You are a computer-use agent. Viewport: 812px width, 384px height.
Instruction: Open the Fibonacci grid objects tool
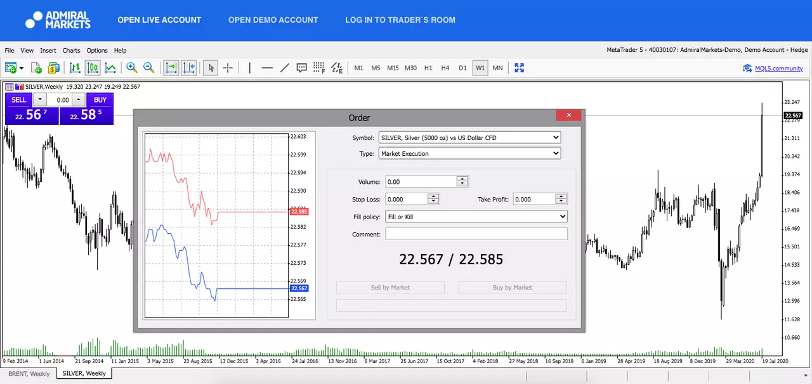[x=319, y=68]
